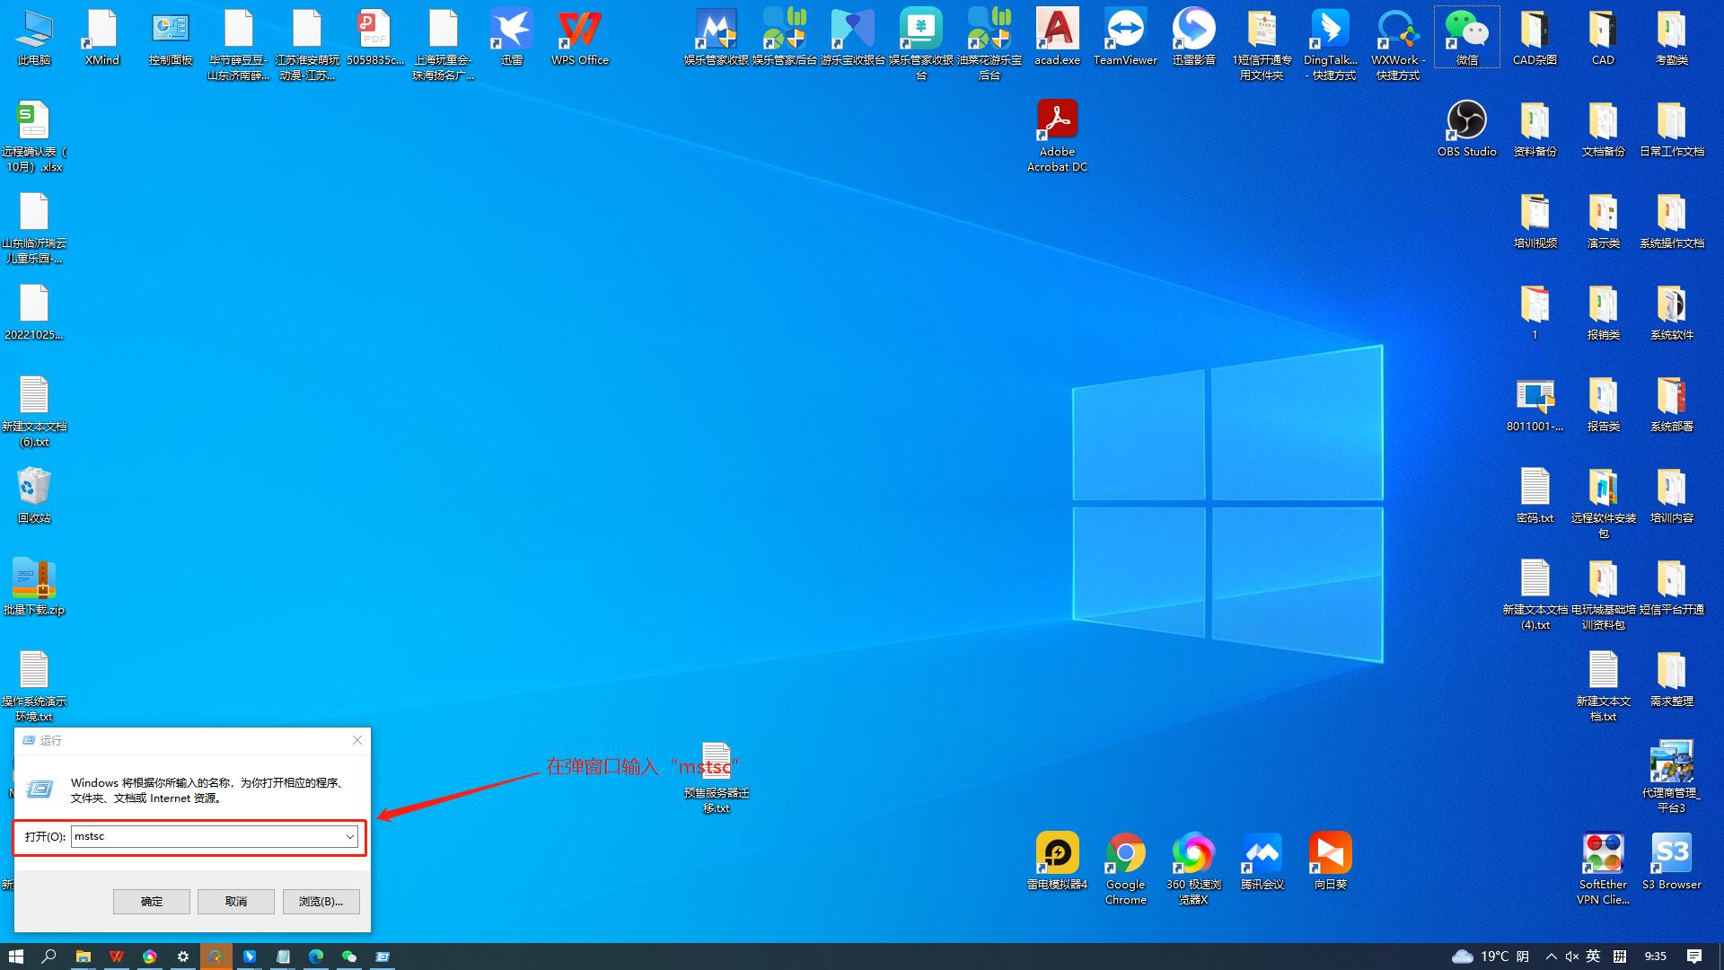Viewport: 1724px width, 970px height.
Task: Select the 雷电模拟器4 desktop icon
Action: click(1058, 862)
